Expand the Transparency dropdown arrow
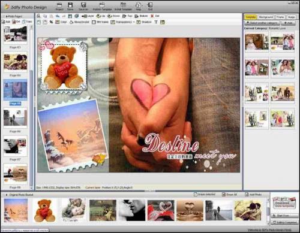Viewport: 300px width, 233px height. (x=134, y=22)
